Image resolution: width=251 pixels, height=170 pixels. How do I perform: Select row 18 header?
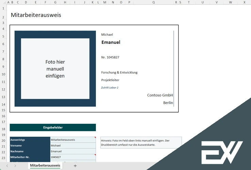click(x=3, y=129)
